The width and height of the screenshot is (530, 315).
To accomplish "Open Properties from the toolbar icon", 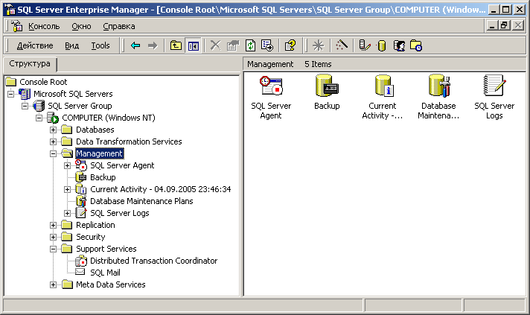I will 232,45.
